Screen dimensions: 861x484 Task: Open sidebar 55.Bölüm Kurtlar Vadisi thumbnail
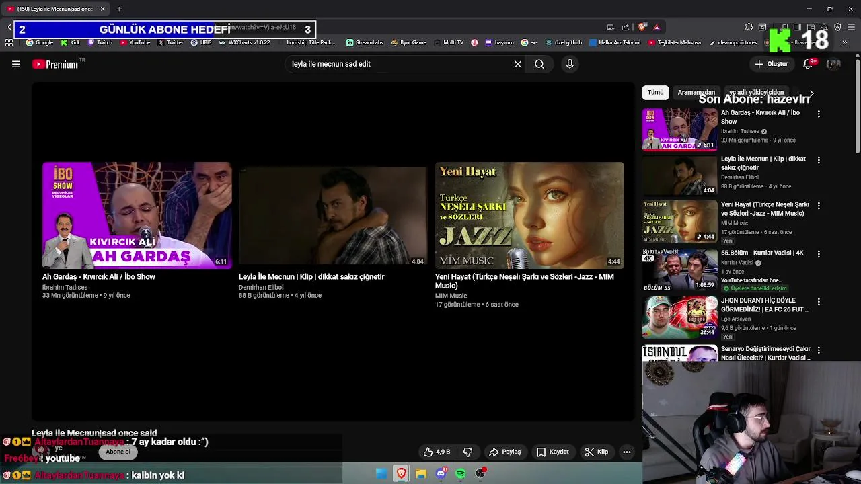click(679, 270)
